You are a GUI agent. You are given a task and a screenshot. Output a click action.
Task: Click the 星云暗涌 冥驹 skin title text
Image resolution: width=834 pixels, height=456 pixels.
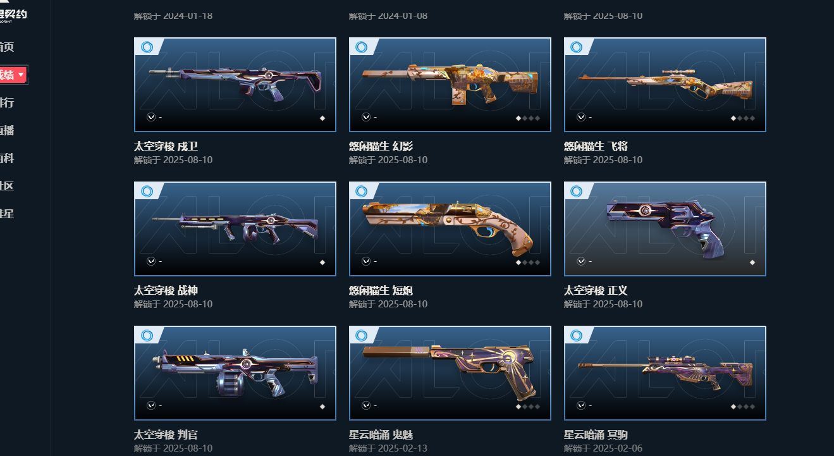pyautogui.click(x=596, y=434)
